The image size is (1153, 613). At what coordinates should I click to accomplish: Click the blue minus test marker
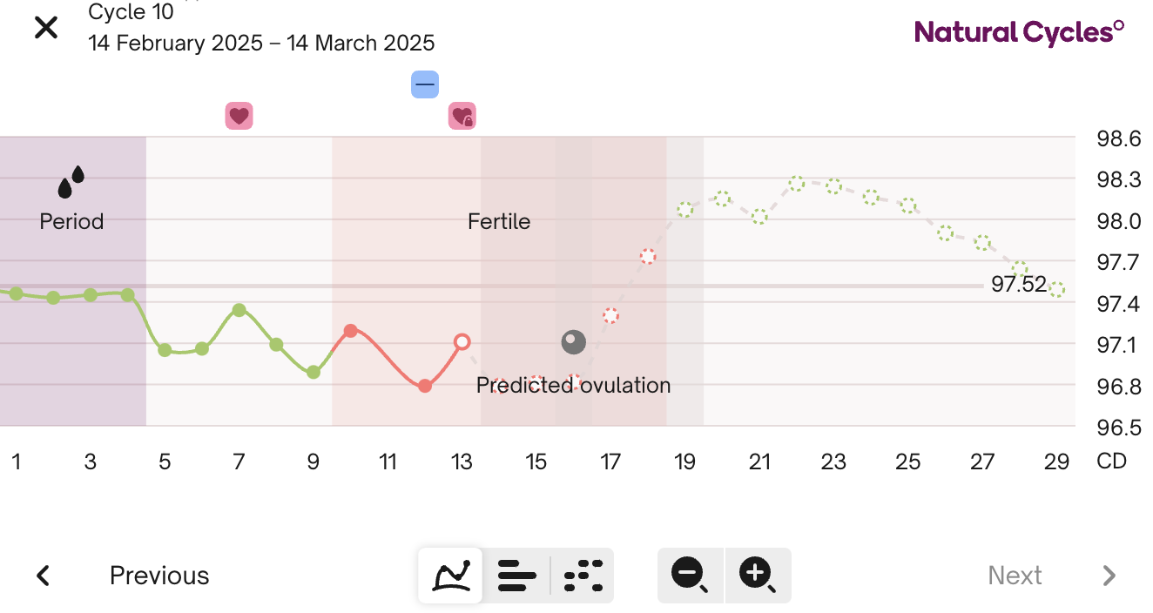click(x=425, y=84)
